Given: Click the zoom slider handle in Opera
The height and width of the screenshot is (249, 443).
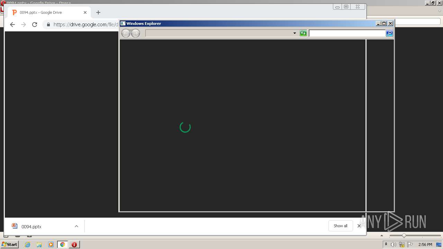Looking at the screenshot, I should 404,236.
